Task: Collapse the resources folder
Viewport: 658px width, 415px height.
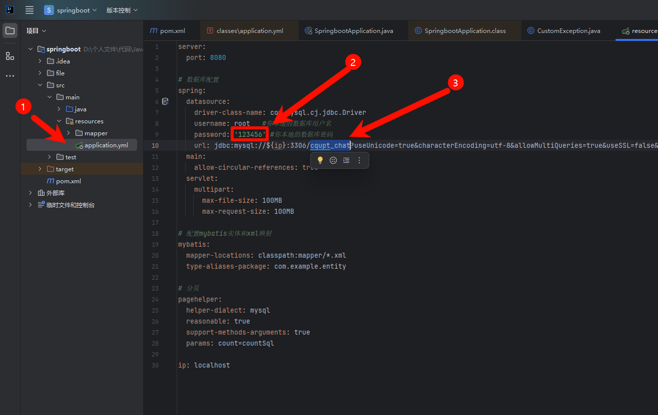Action: 59,121
